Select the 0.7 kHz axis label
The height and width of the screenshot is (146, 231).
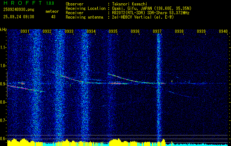click(3, 120)
